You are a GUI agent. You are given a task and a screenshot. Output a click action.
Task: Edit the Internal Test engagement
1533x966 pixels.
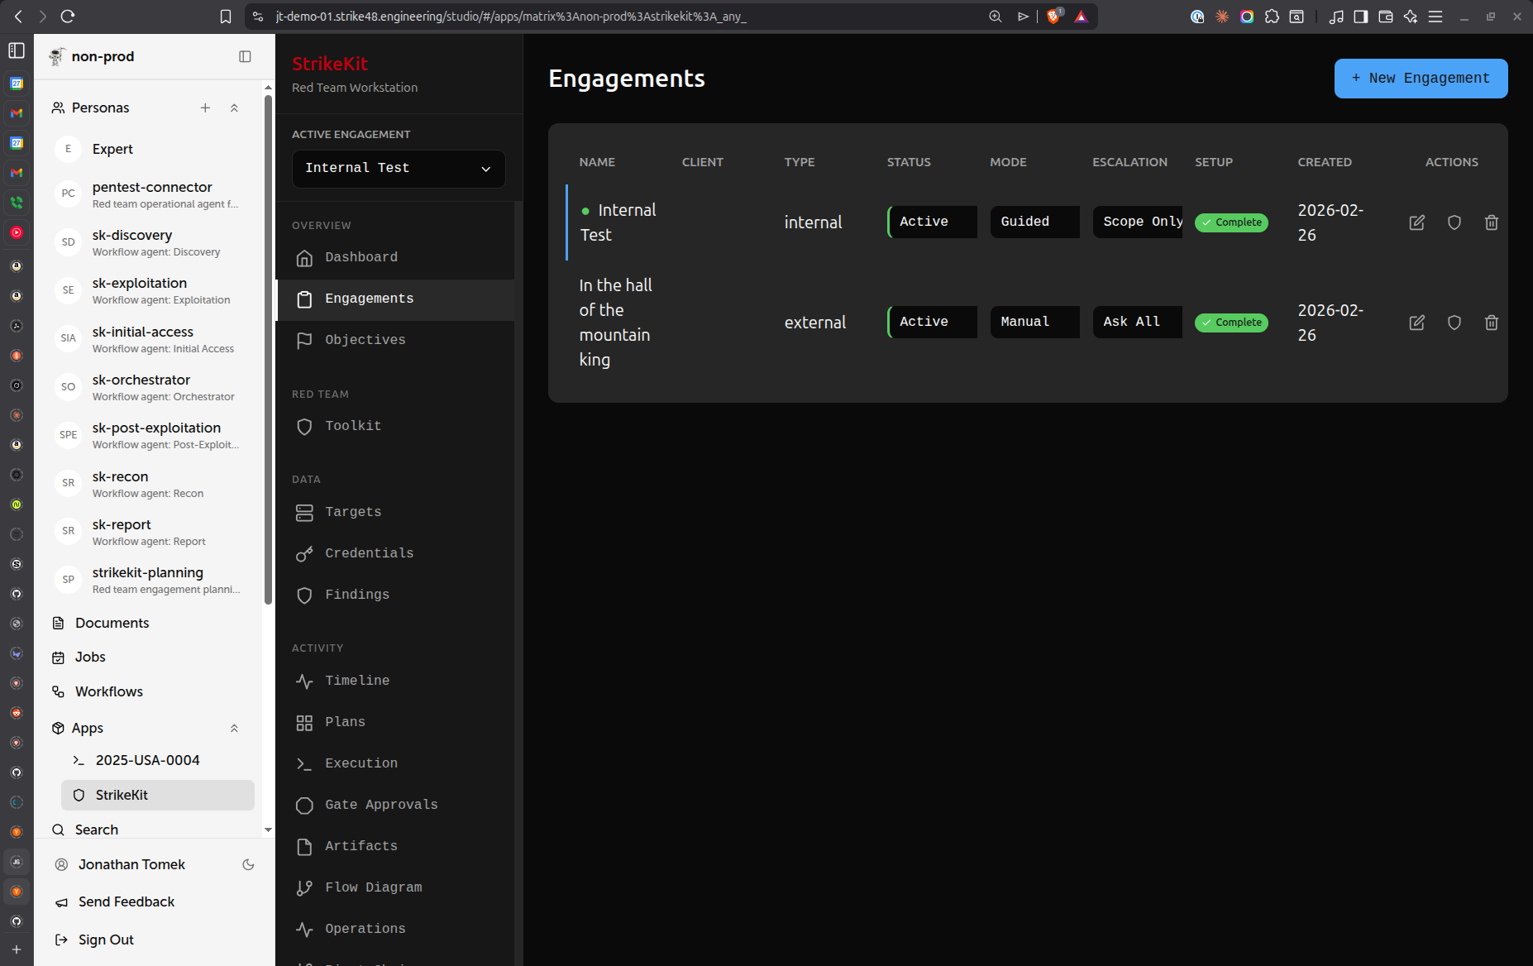click(x=1416, y=222)
